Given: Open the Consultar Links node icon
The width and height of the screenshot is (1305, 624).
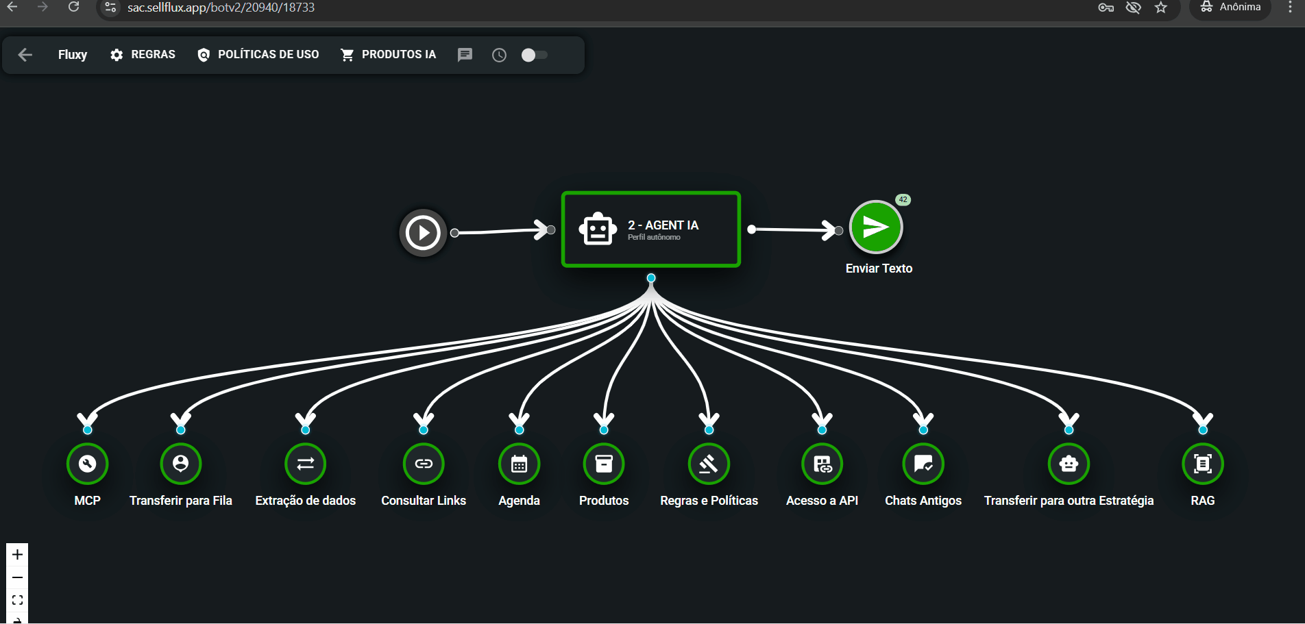Looking at the screenshot, I should coord(424,464).
